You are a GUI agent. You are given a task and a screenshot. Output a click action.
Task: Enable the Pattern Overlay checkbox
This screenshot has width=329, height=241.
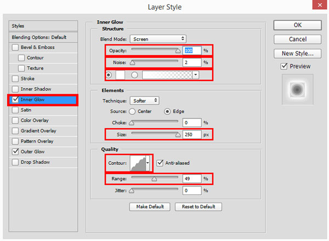(15, 141)
